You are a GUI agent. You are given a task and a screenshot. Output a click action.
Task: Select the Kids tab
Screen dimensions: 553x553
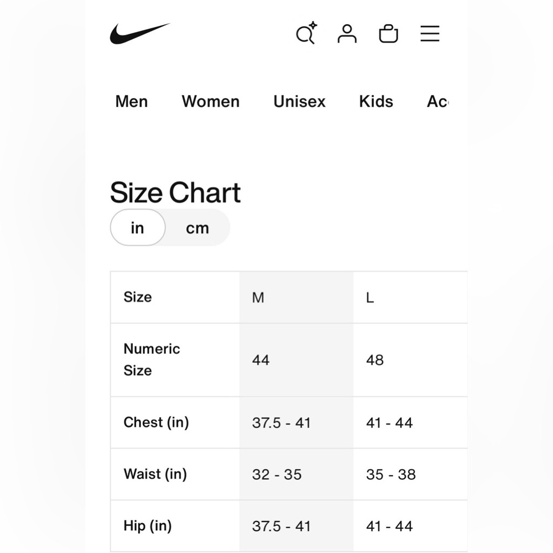coord(376,102)
